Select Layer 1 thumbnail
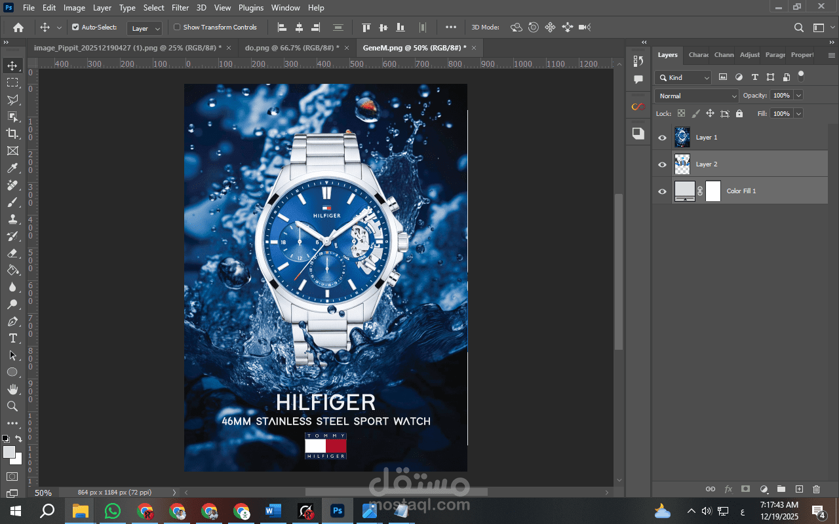 click(x=682, y=138)
